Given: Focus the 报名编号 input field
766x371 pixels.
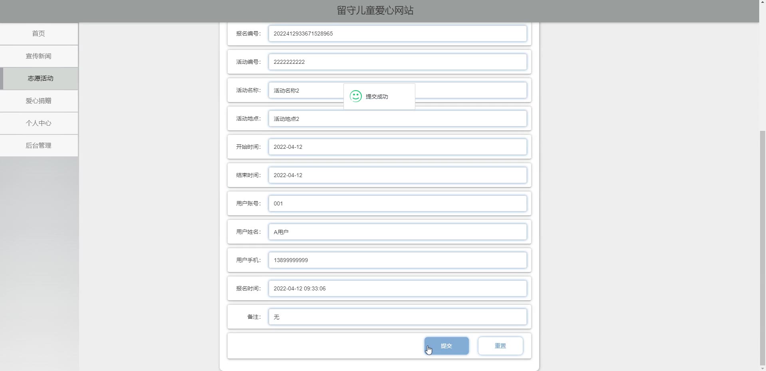Looking at the screenshot, I should click(x=397, y=34).
